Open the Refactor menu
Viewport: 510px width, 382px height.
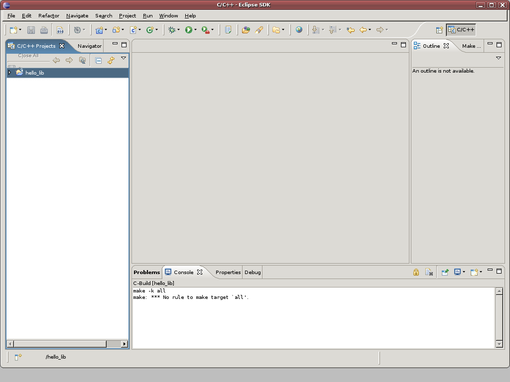49,15
